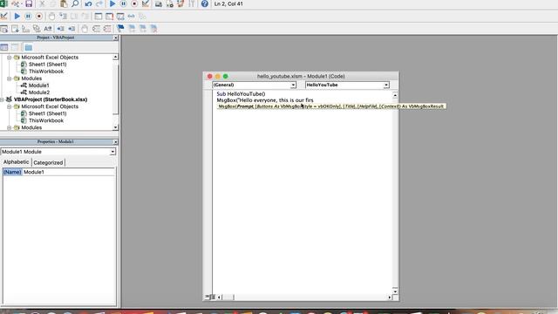Click the code window's scroll-up arrow

point(395,95)
